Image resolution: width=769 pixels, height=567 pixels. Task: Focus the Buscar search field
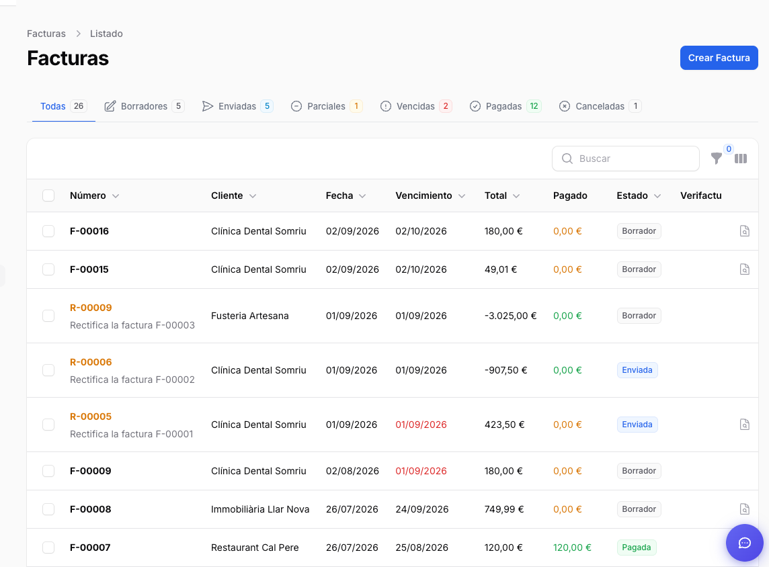click(625, 159)
